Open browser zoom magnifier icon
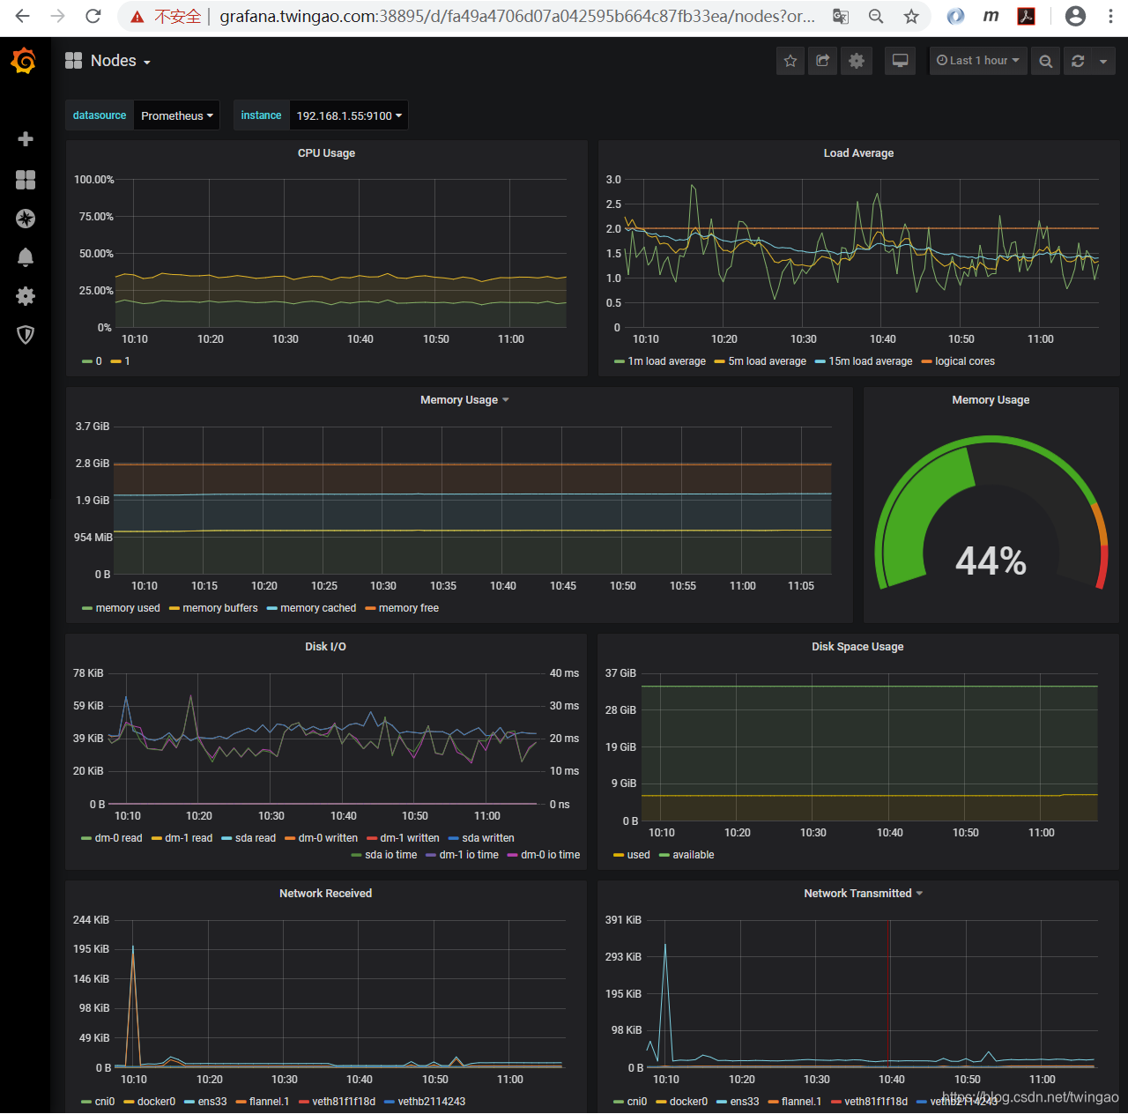The height and width of the screenshot is (1114, 1128). coord(876,16)
